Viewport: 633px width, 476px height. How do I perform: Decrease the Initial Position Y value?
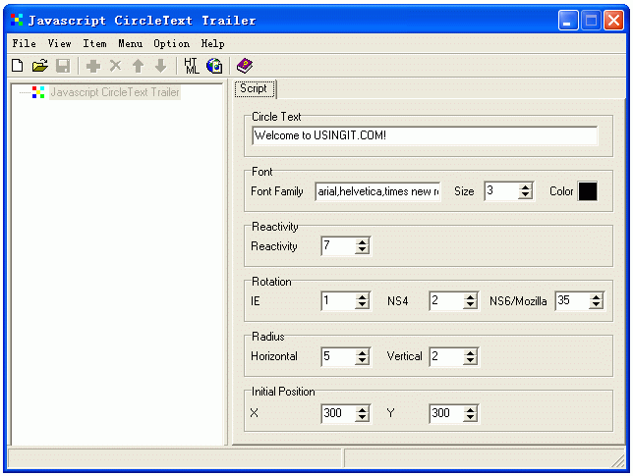point(470,417)
